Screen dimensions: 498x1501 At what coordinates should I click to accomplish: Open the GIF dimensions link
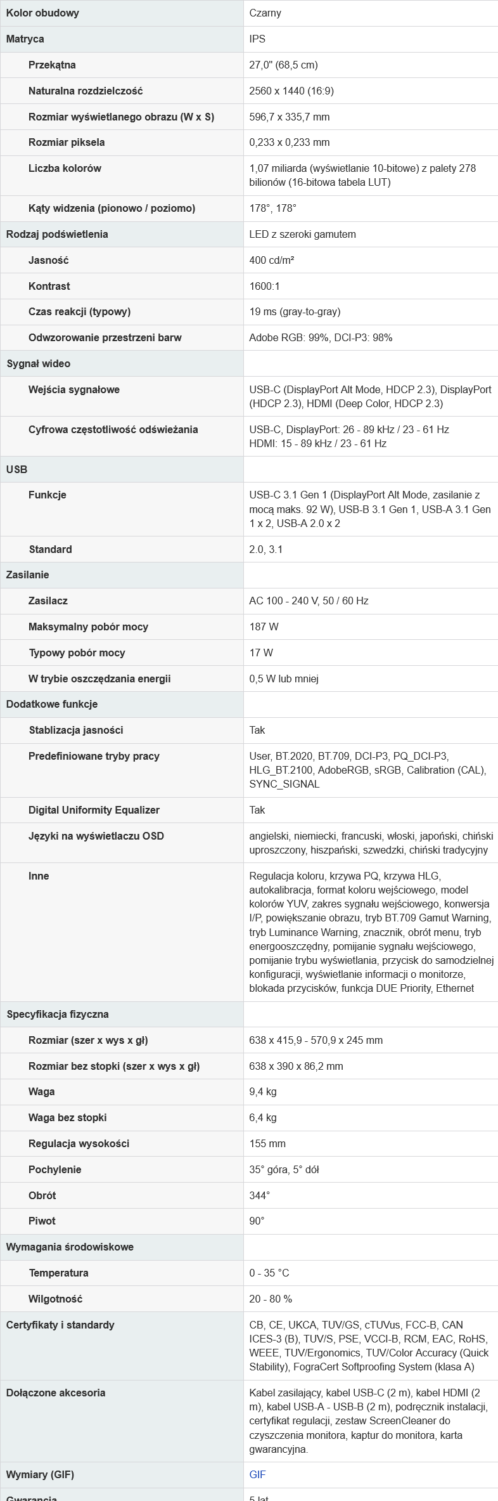pos(257,1474)
